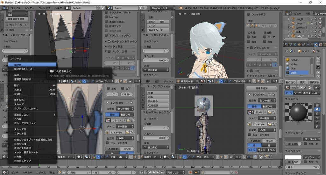This screenshot has width=326, height=175.
Task: Add a new material slot with plus icon
Action: point(318,59)
